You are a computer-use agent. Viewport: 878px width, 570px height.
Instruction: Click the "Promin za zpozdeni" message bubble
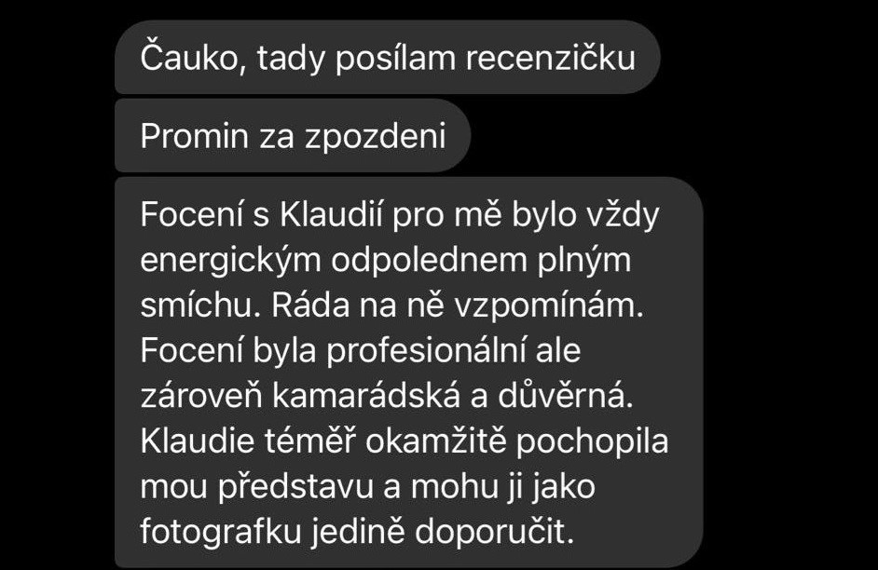[293, 135]
